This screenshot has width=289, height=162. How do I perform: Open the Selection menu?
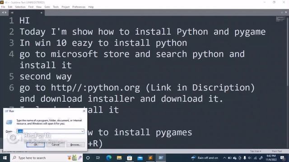pyautogui.click(x=20, y=7)
